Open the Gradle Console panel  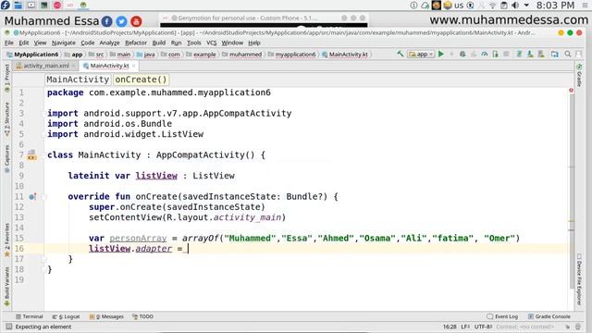coord(549,316)
